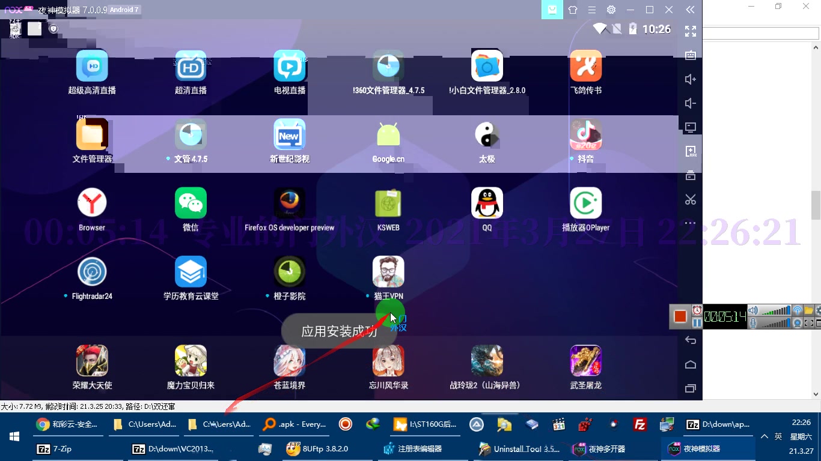821x461 pixels.
Task: Open Nox app center bag icon
Action: tap(552, 10)
